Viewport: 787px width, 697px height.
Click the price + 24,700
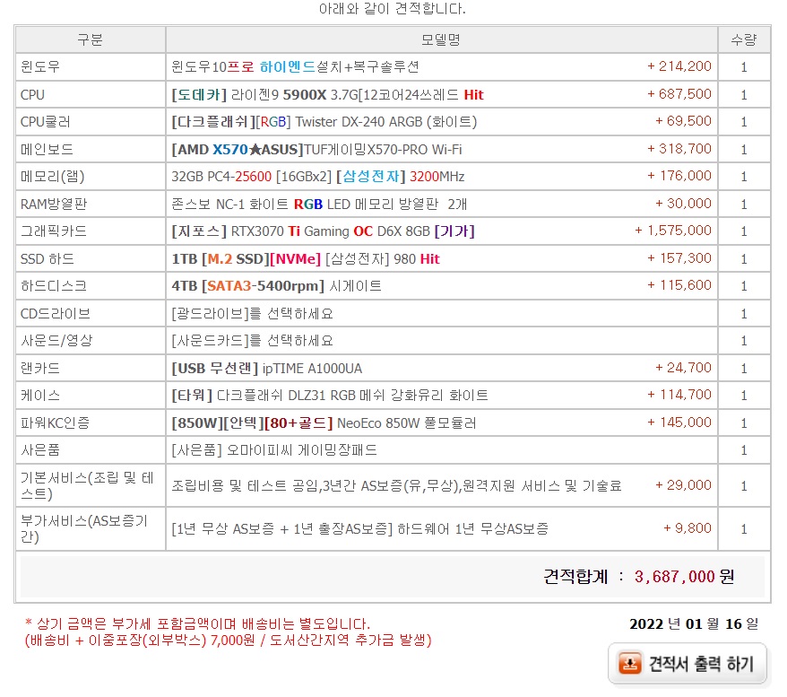coord(683,368)
